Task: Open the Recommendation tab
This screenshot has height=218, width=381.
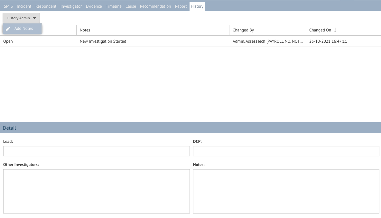Action: coord(155,6)
